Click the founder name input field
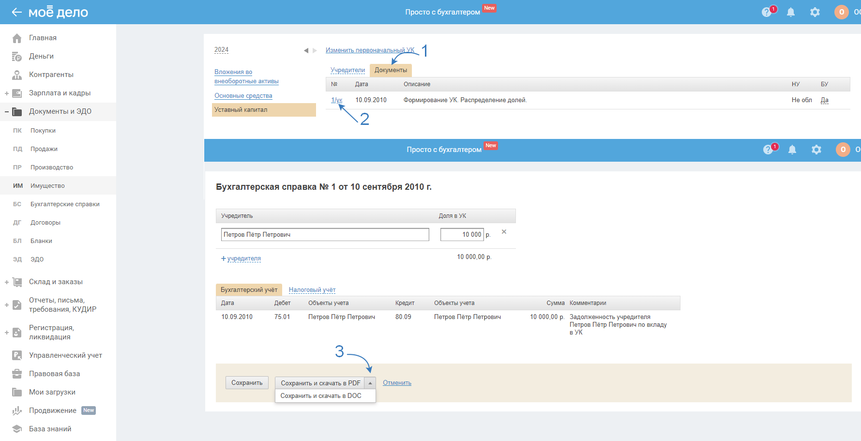The image size is (861, 441). pos(325,235)
